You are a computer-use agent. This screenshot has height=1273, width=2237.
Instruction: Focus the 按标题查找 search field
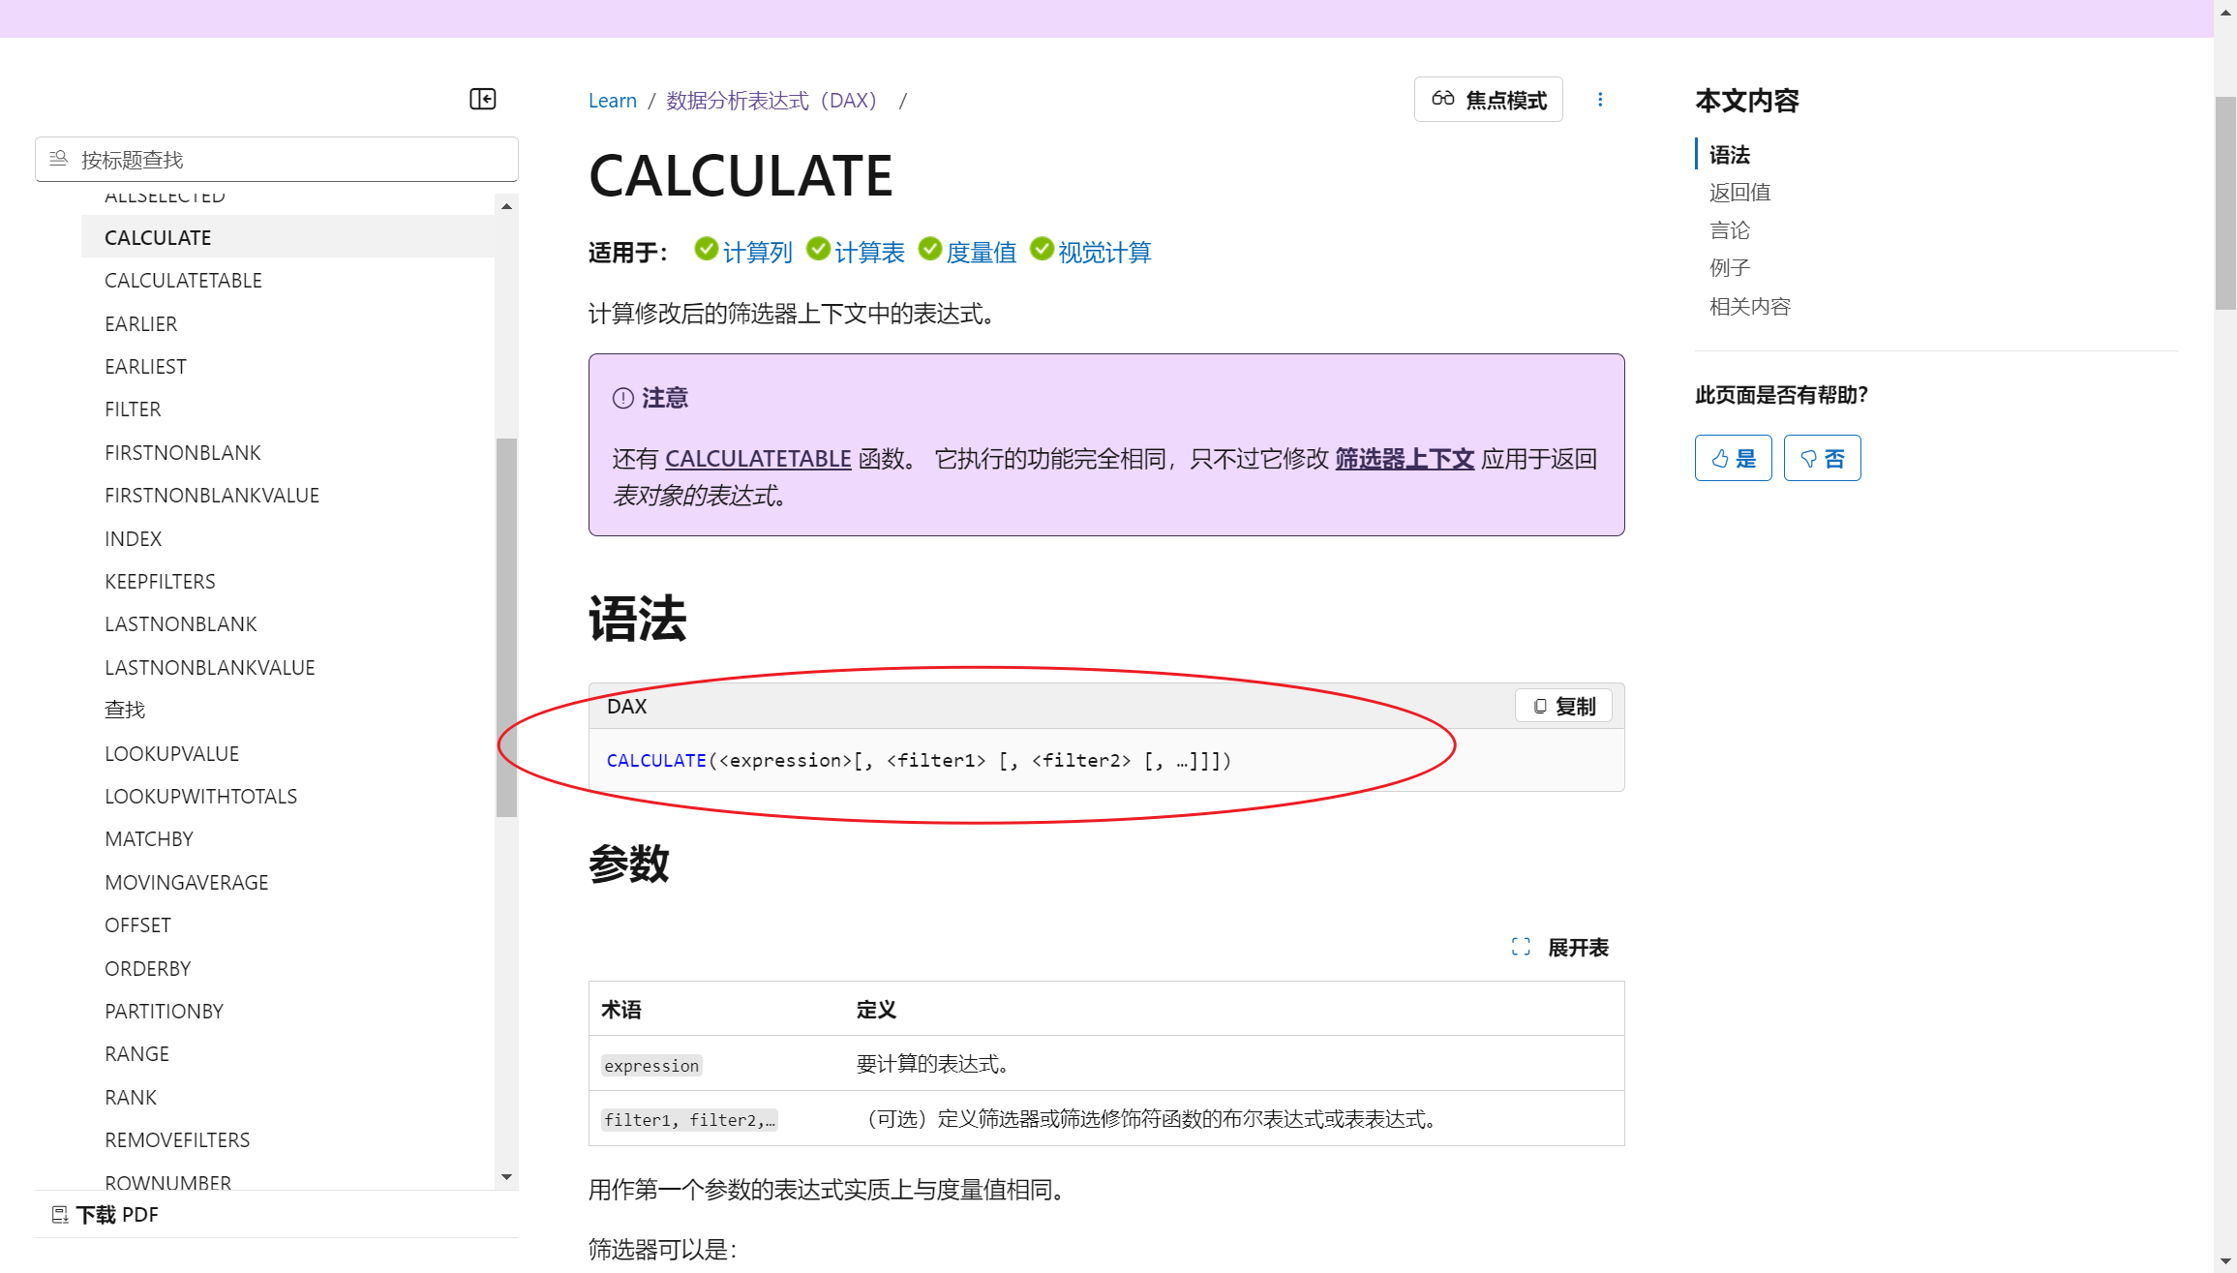click(290, 160)
